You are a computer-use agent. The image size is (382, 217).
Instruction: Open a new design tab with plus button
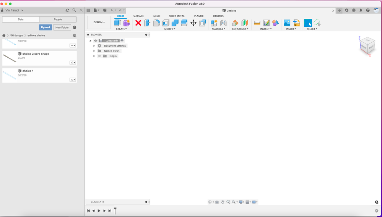(x=340, y=10)
